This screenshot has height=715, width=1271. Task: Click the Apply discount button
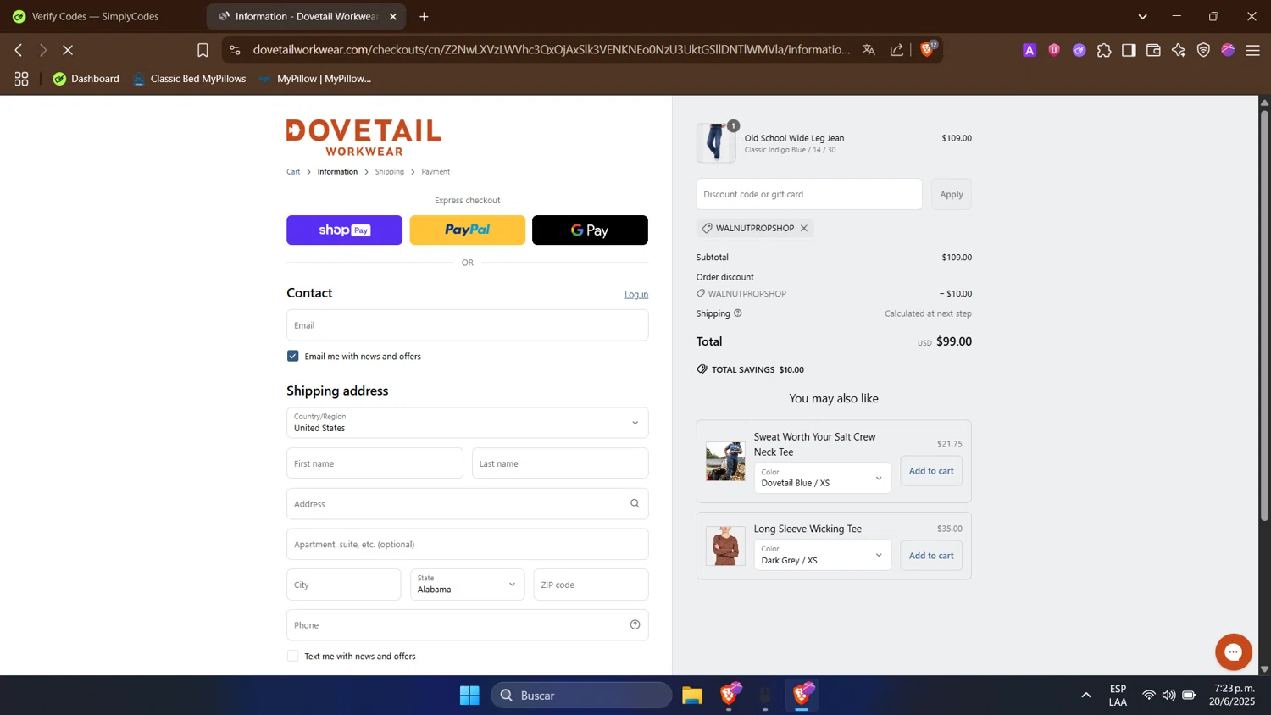[951, 194]
